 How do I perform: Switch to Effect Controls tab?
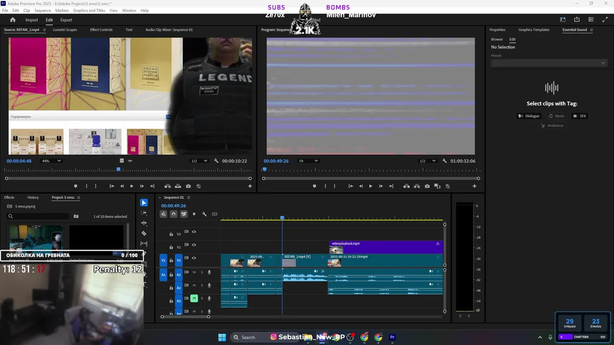click(x=101, y=30)
